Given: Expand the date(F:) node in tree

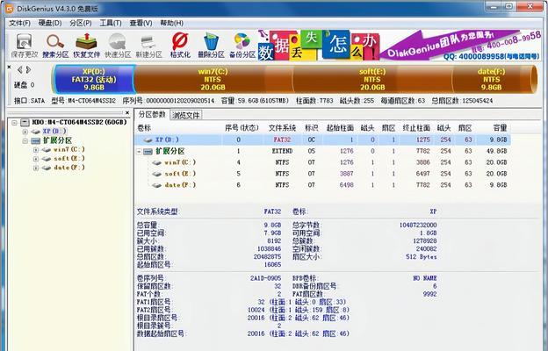Looking at the screenshot, I should [x=36, y=168].
